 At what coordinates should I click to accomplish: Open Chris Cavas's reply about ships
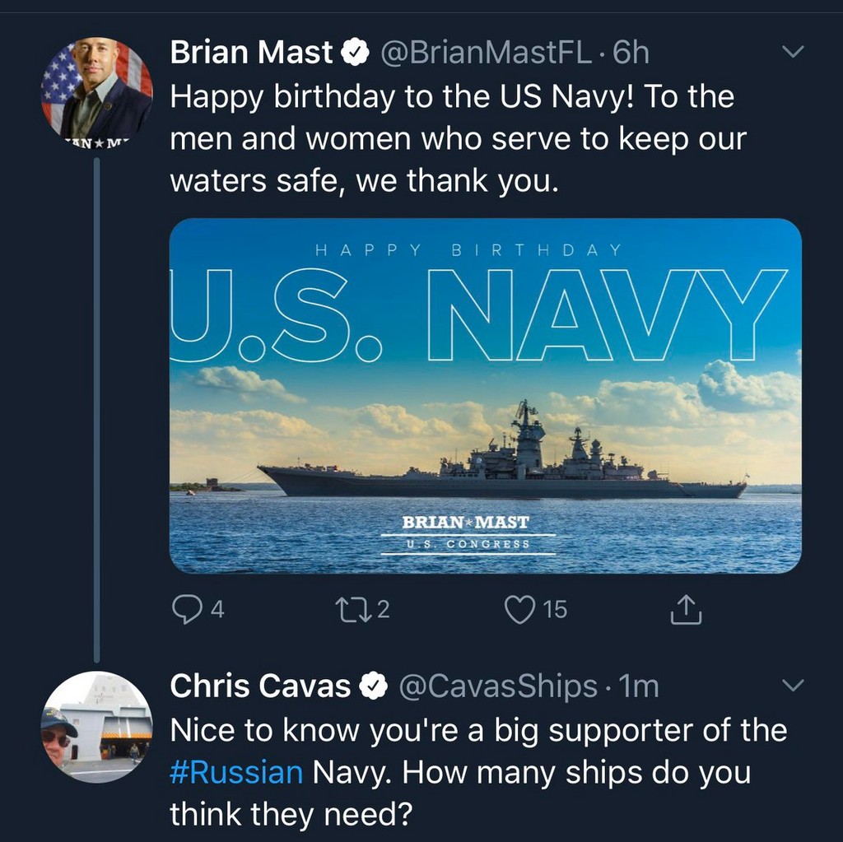point(477,773)
